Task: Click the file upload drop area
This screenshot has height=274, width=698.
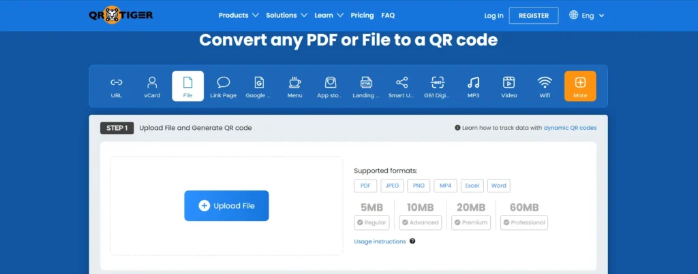Action: pyautogui.click(x=226, y=205)
